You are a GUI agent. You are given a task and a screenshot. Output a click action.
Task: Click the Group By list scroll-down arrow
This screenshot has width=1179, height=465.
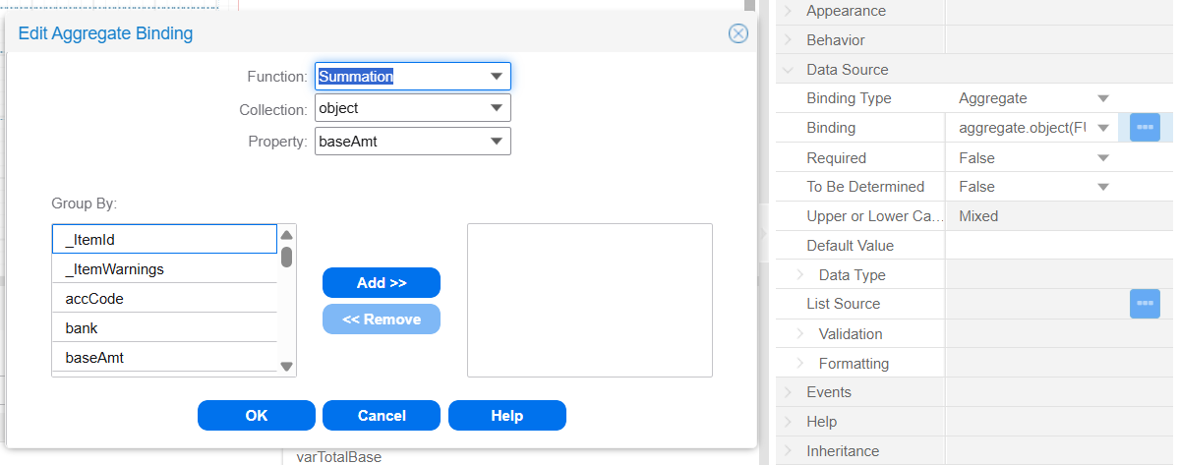[286, 367]
